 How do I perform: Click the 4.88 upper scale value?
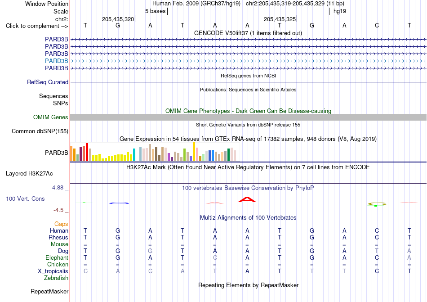point(58,188)
